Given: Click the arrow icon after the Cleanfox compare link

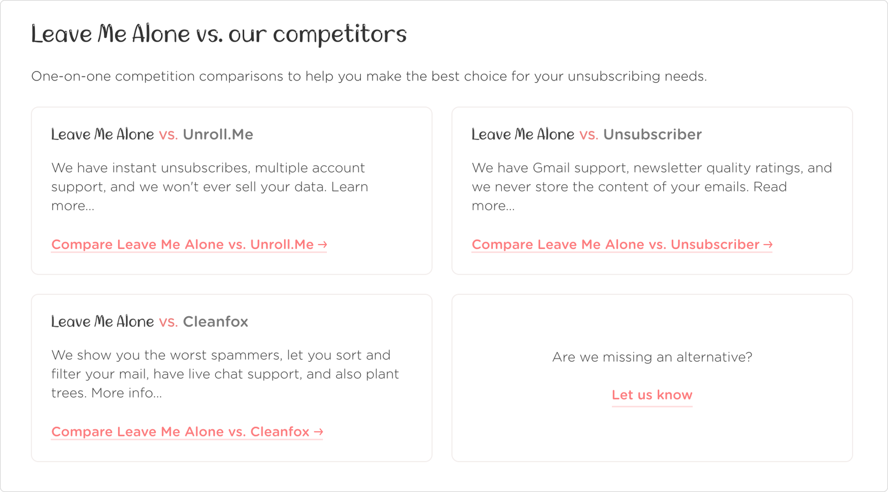Looking at the screenshot, I should (319, 432).
